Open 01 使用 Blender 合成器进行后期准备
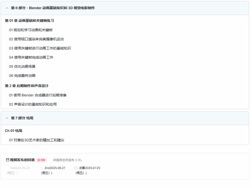The image size is (252, 188). tap(37, 95)
